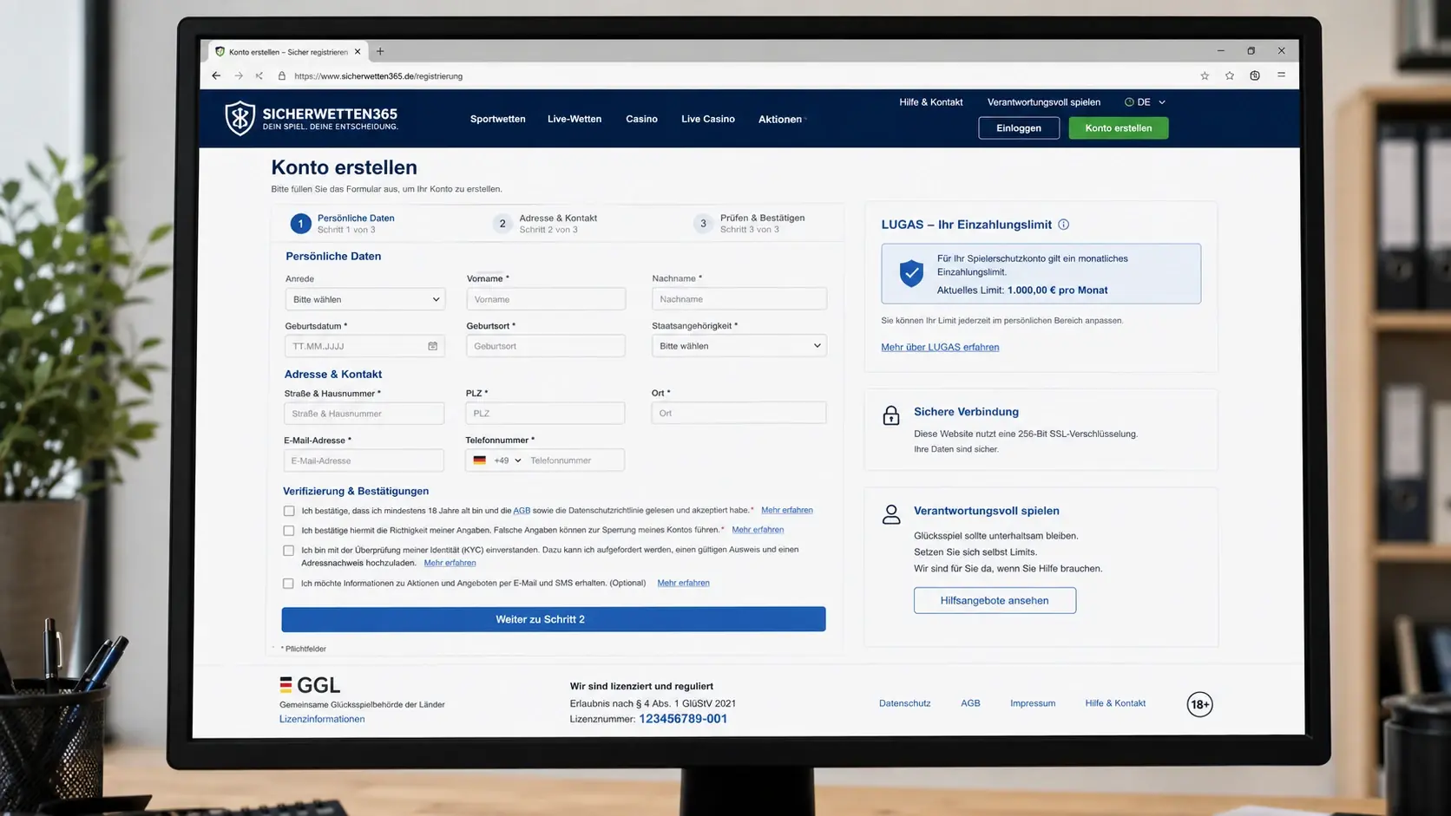Click the padlock icon in address bar
1451x816 pixels.
pyautogui.click(x=281, y=76)
